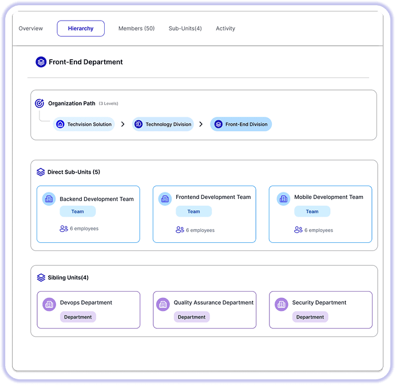Viewport: 396px width, 385px height.
Task: Select the Hierarchy tab
Action: pos(81,29)
